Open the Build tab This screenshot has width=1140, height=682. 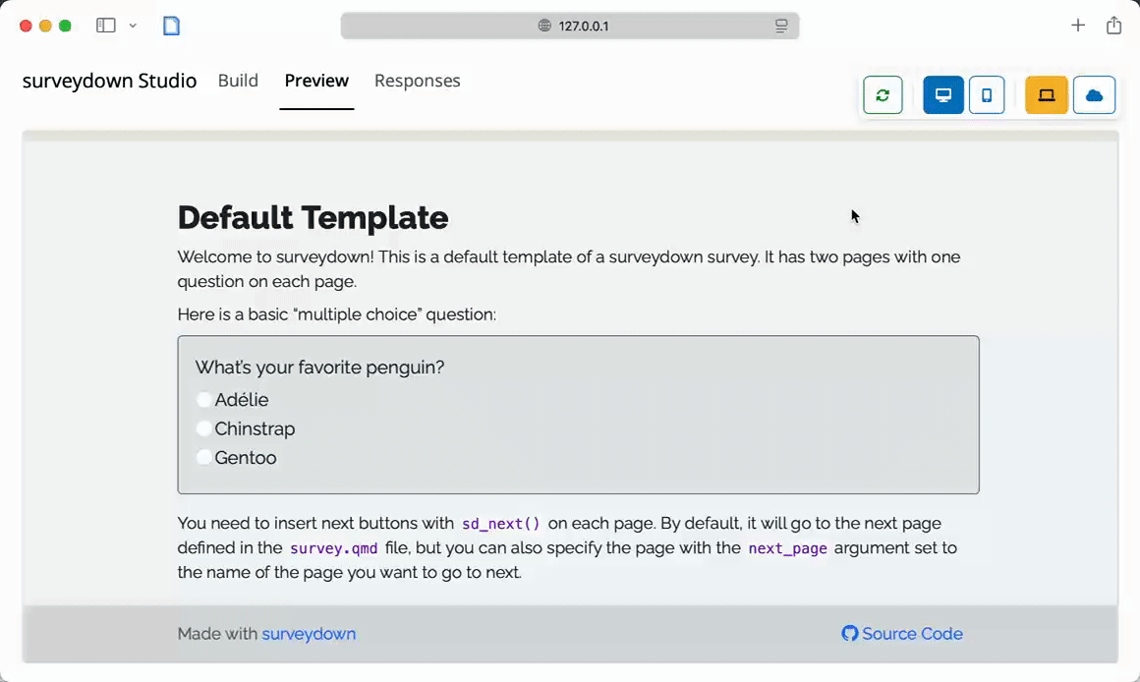pyautogui.click(x=238, y=81)
